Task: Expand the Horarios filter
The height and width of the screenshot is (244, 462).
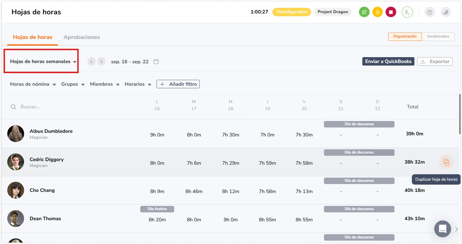Action: pyautogui.click(x=138, y=84)
